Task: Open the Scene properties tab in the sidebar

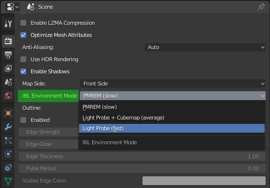Action: [8, 82]
